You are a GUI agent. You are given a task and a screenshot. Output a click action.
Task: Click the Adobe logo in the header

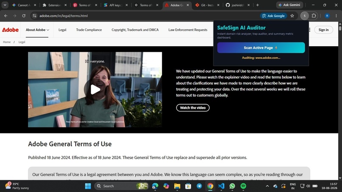(10, 30)
